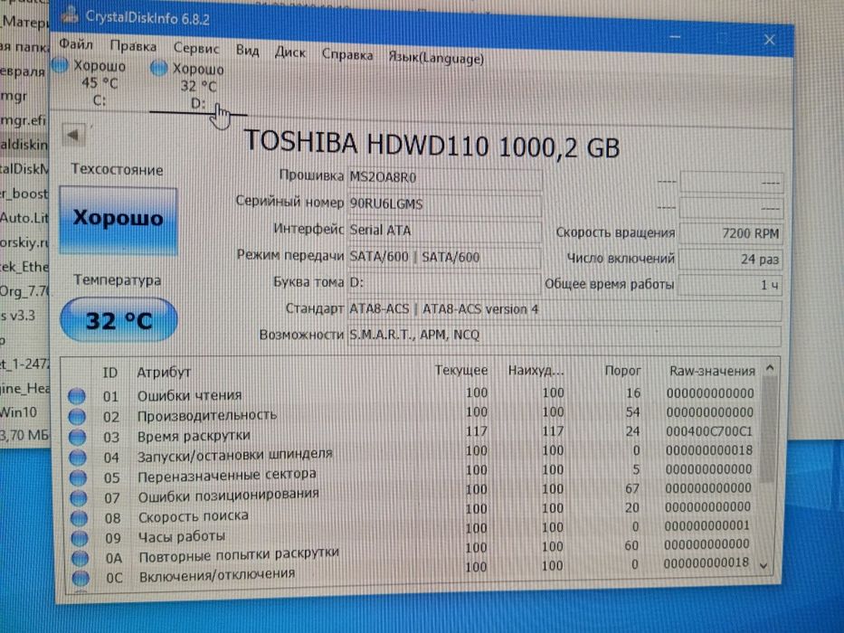This screenshot has width=844, height=633.
Task: Click status circle for Переназначенные сектора
Action: (78, 478)
